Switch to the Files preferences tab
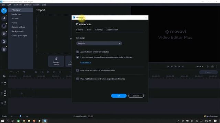The height and width of the screenshot is (123, 220). click(x=89, y=30)
